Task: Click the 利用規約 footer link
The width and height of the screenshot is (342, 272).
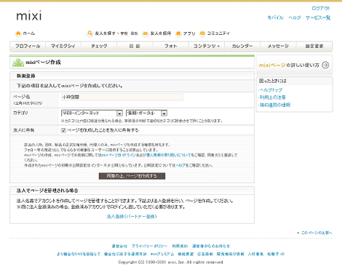Action: (180, 246)
